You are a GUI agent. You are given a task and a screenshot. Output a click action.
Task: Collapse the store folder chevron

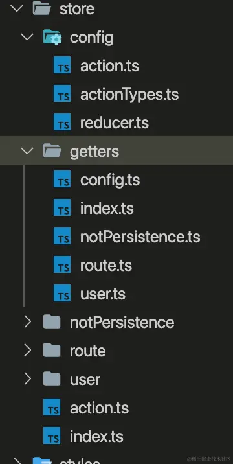coord(17,8)
